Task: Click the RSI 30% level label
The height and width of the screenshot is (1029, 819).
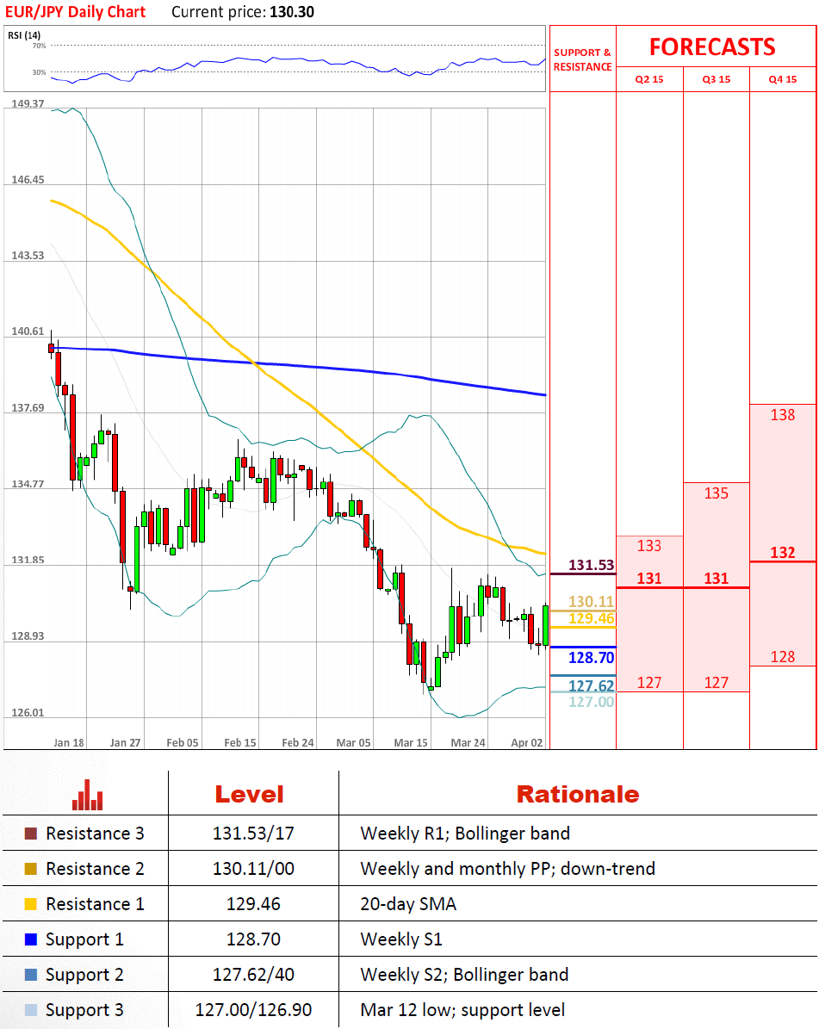Action: [x=40, y=73]
